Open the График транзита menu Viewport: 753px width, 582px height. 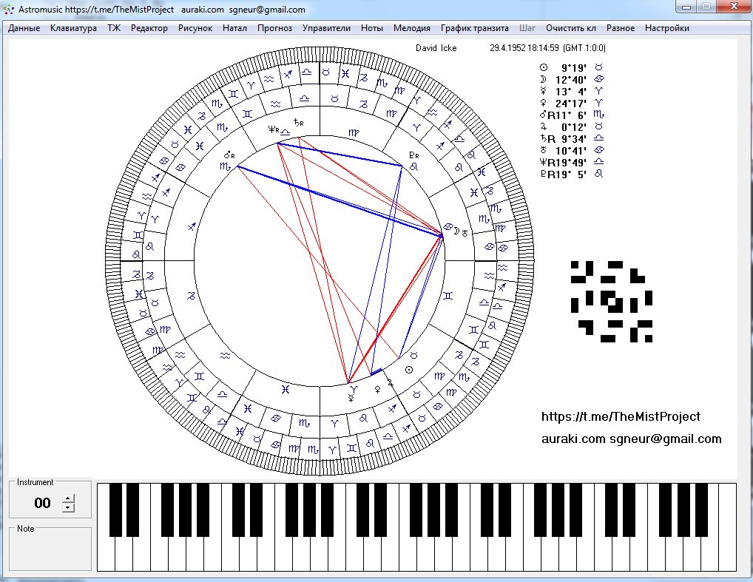coord(474,28)
